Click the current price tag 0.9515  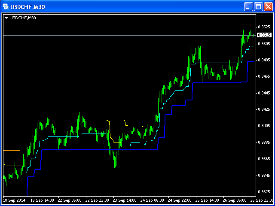click(x=264, y=35)
